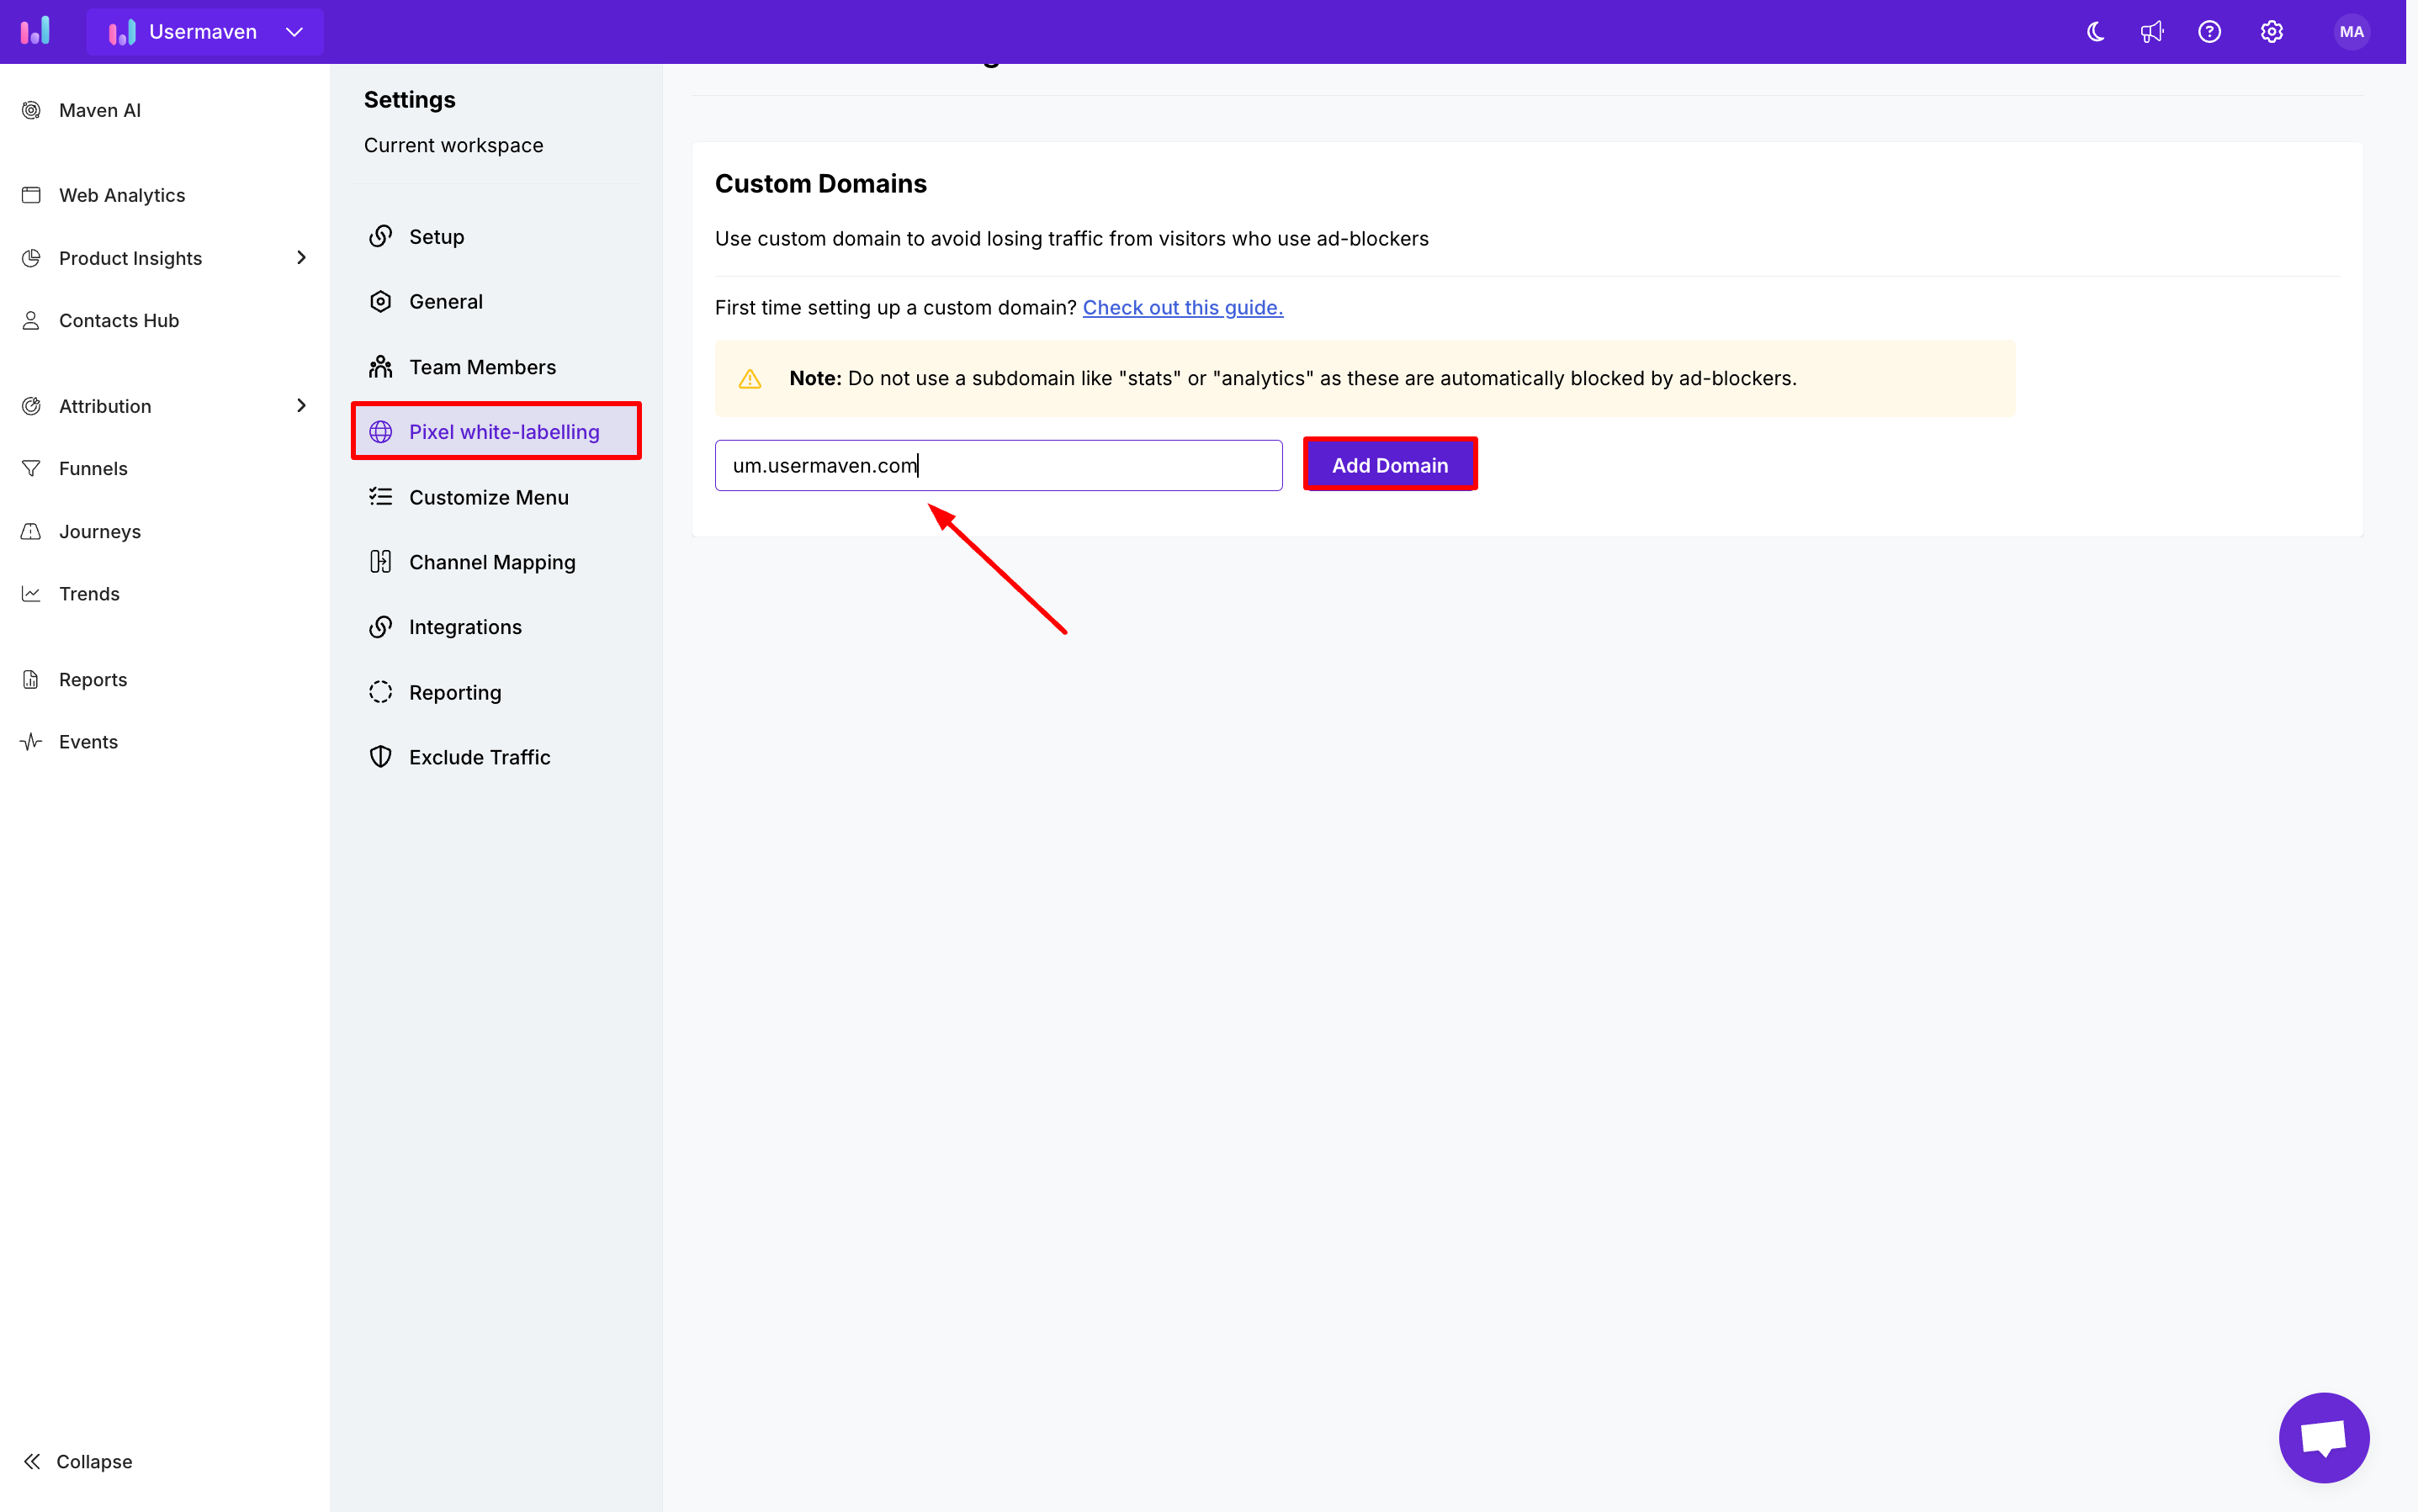The height and width of the screenshot is (1512, 2418).
Task: Open announcements megaphone icon
Action: (x=2152, y=32)
